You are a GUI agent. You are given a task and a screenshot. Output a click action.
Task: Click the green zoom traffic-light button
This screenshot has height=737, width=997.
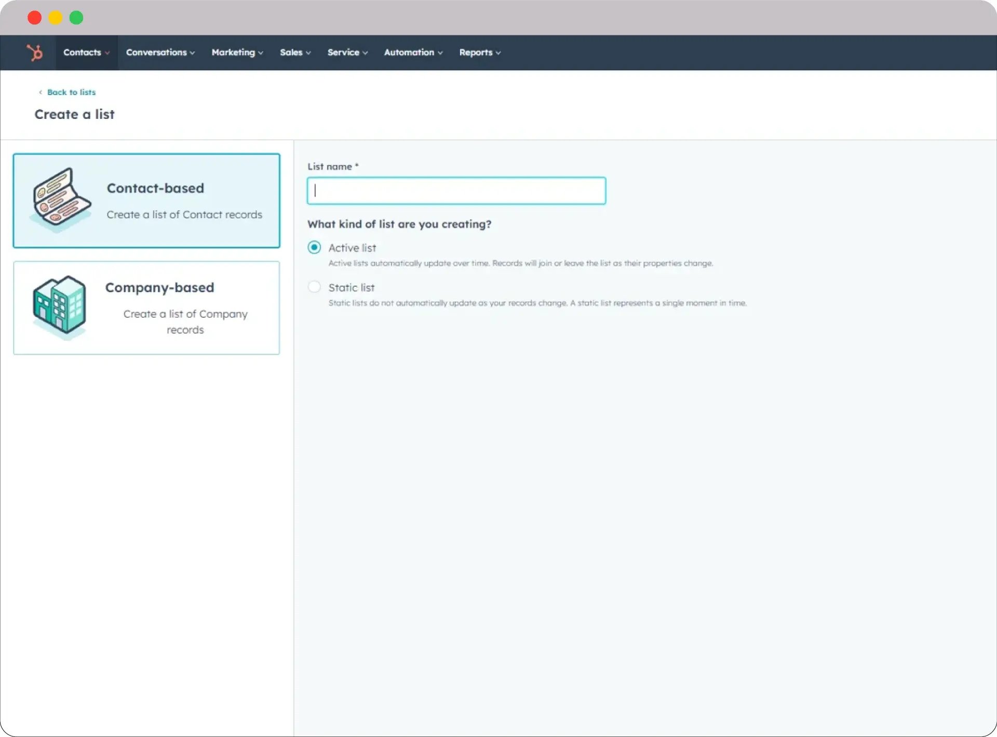pos(76,17)
